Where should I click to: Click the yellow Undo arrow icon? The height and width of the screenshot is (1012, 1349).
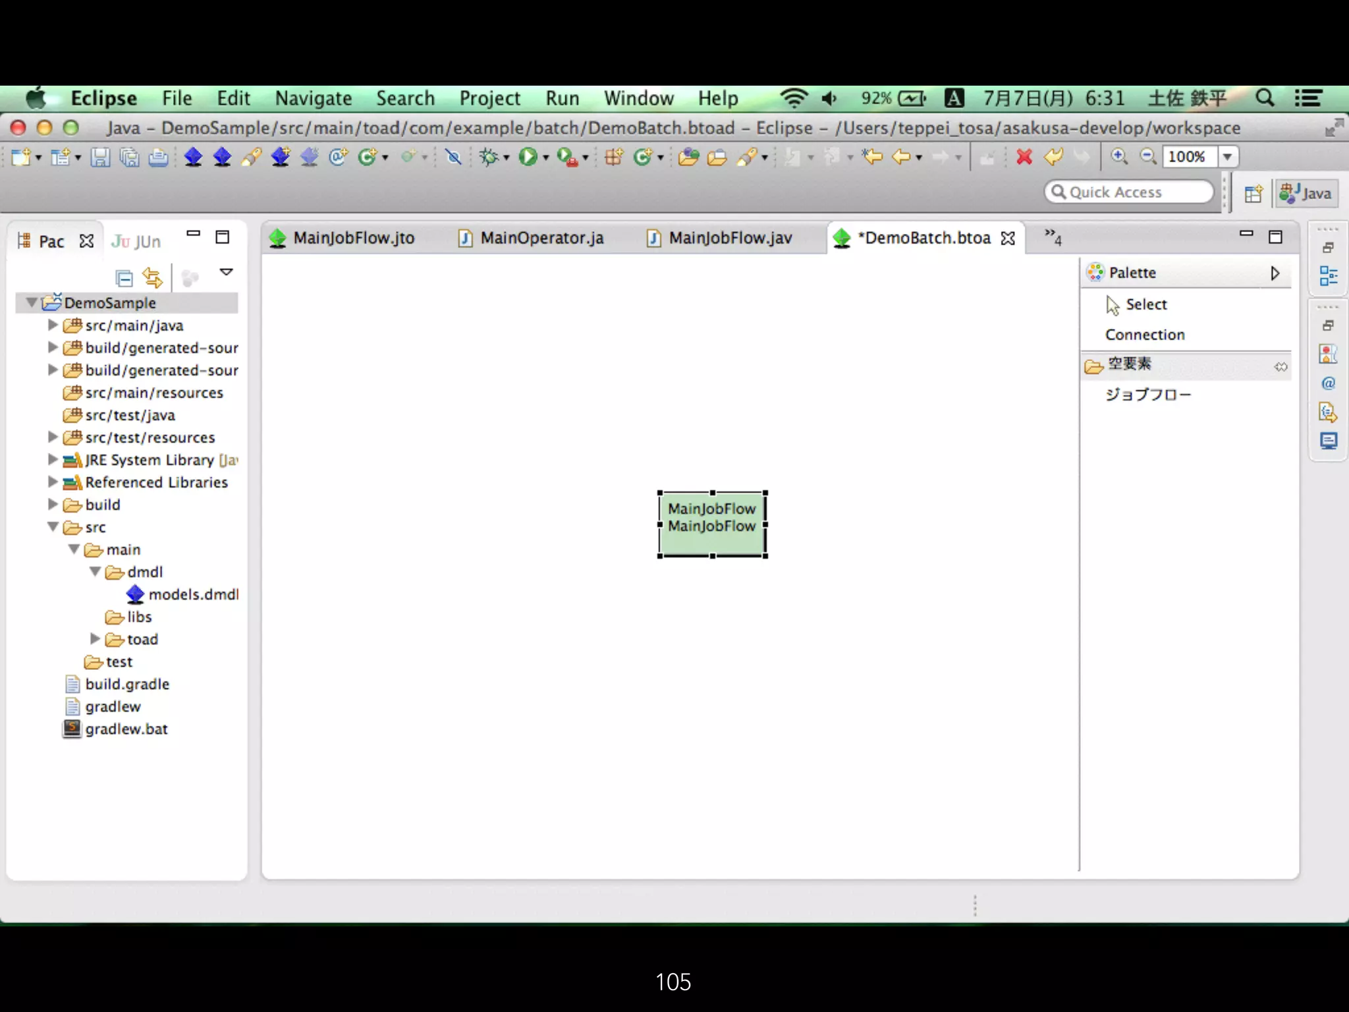coord(1053,157)
